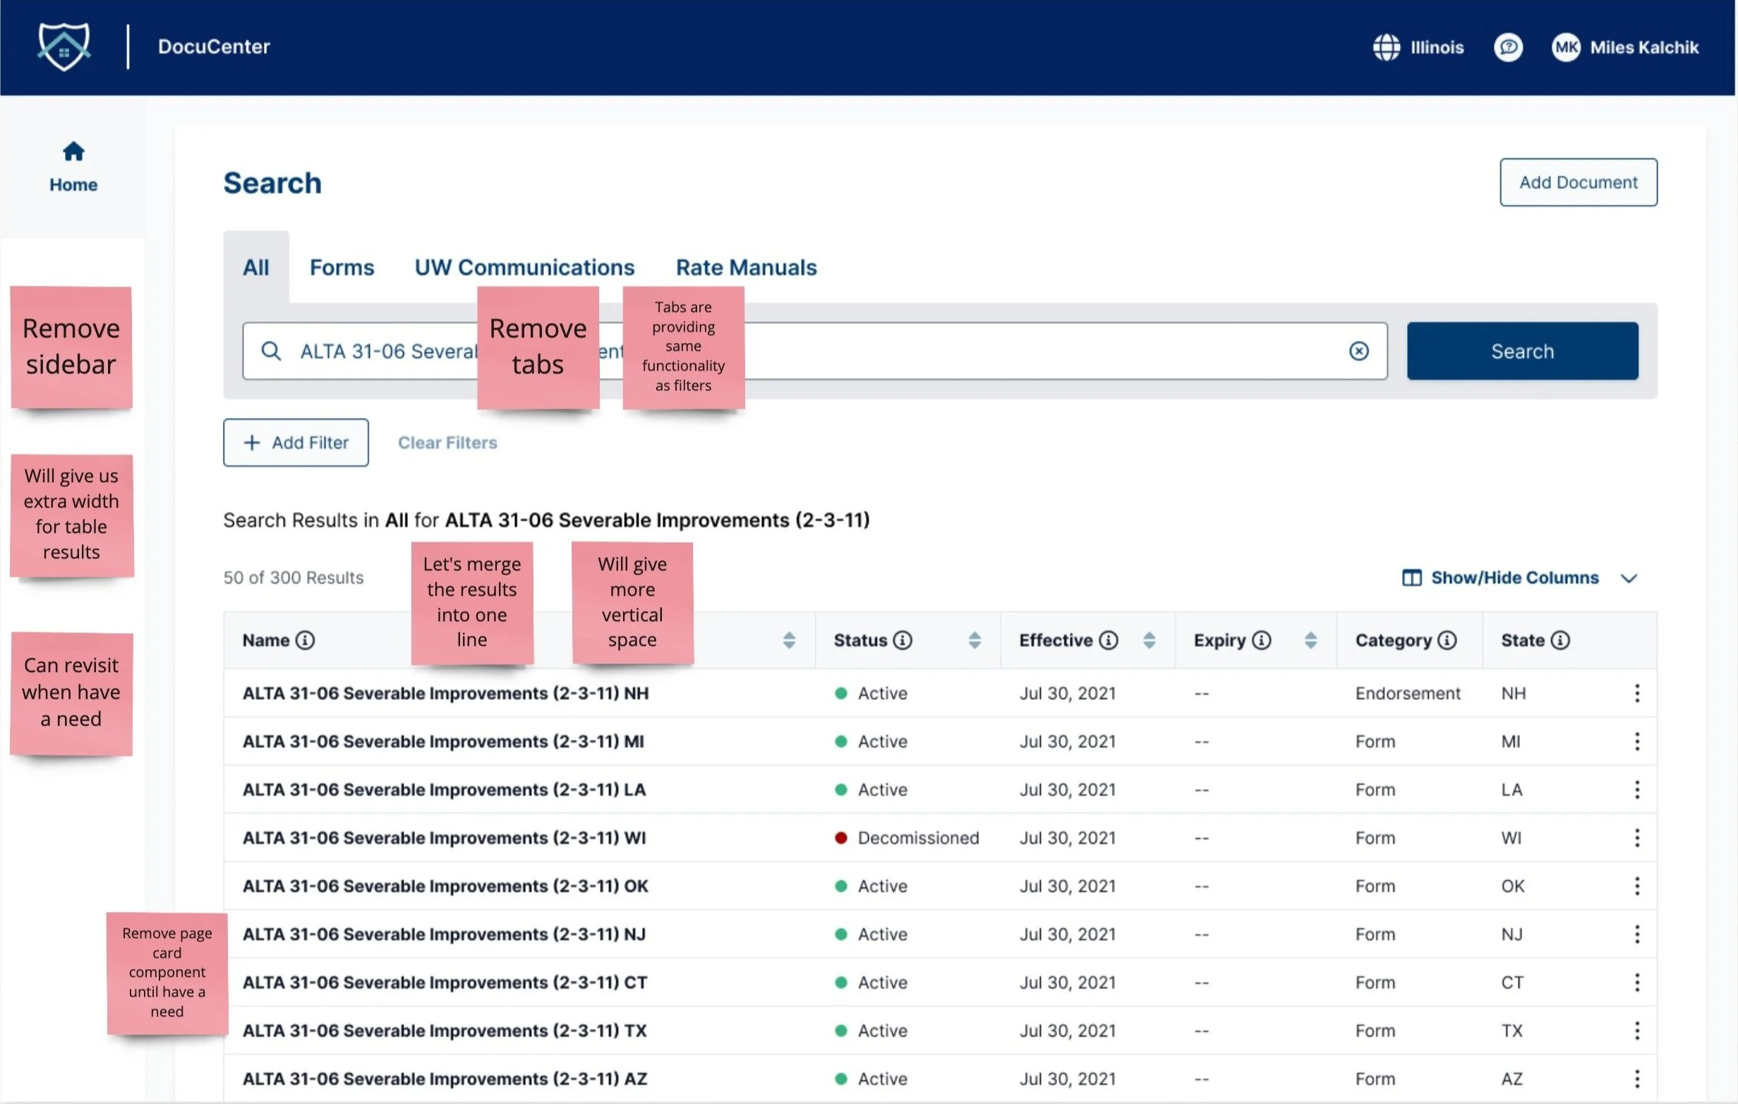The height and width of the screenshot is (1104, 1738).
Task: Open three-dot menu for WI row
Action: coord(1636,838)
